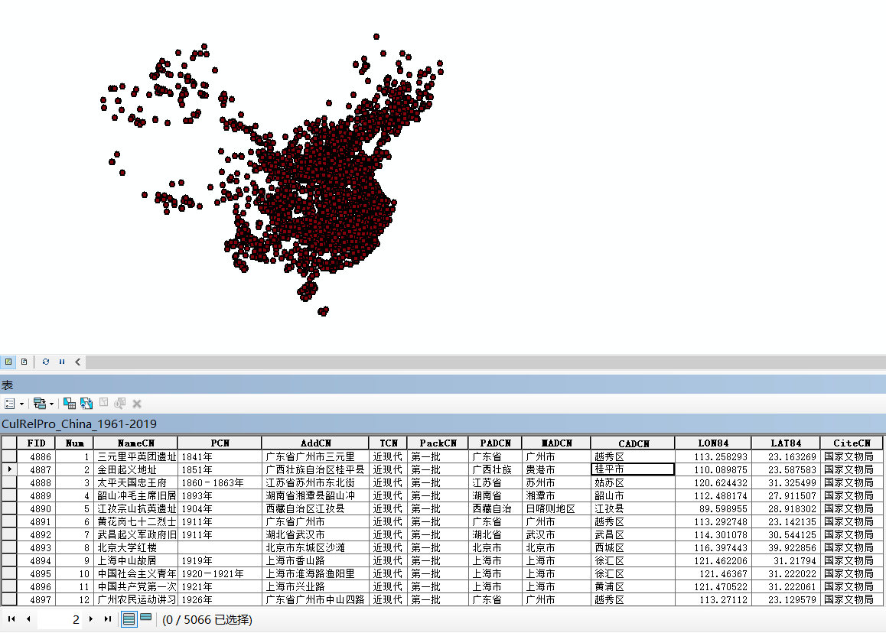Click the record number input field

[60, 619]
